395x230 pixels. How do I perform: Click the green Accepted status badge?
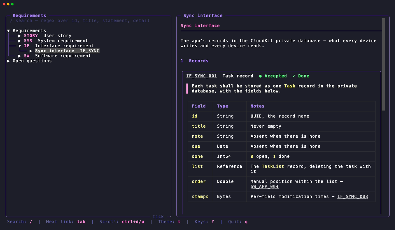273,76
